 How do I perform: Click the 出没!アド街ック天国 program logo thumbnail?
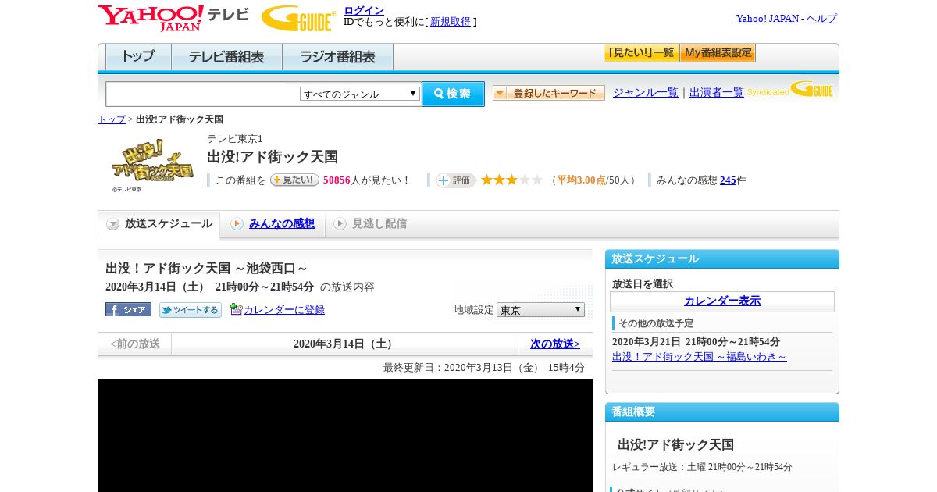click(152, 164)
